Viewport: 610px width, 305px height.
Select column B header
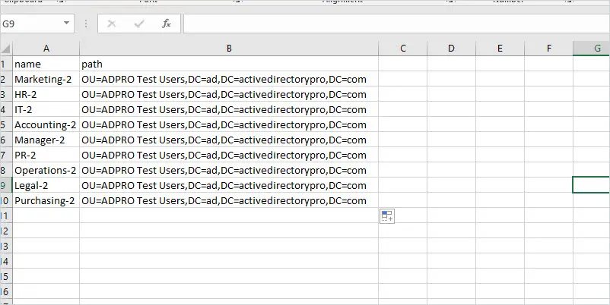click(229, 49)
